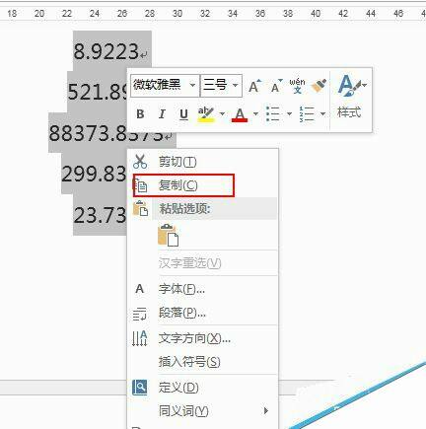This screenshot has width=426, height=429.
Task: Choose 剪切(T) from context menu
Action: [x=202, y=162]
